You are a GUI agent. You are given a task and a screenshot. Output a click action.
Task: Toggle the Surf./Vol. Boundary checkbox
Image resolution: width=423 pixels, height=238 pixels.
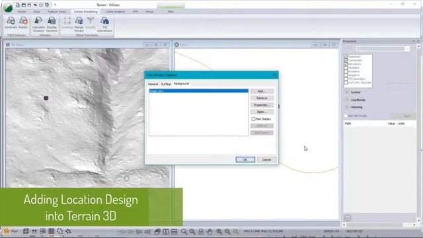pyautogui.click(x=346, y=83)
